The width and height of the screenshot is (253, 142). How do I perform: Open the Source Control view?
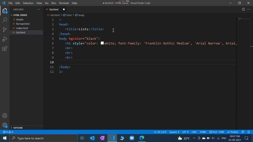[5, 30]
